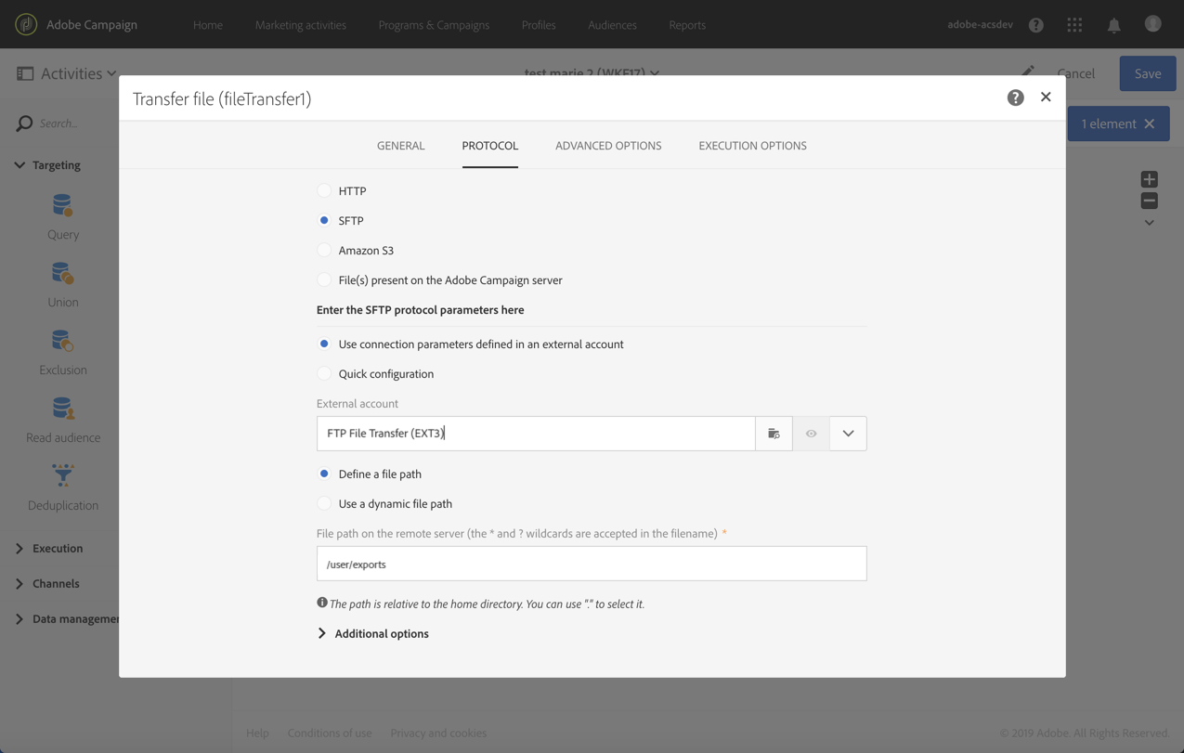Image resolution: width=1184 pixels, height=753 pixels.
Task: Open the apps grid icon in header
Action: pos(1074,25)
